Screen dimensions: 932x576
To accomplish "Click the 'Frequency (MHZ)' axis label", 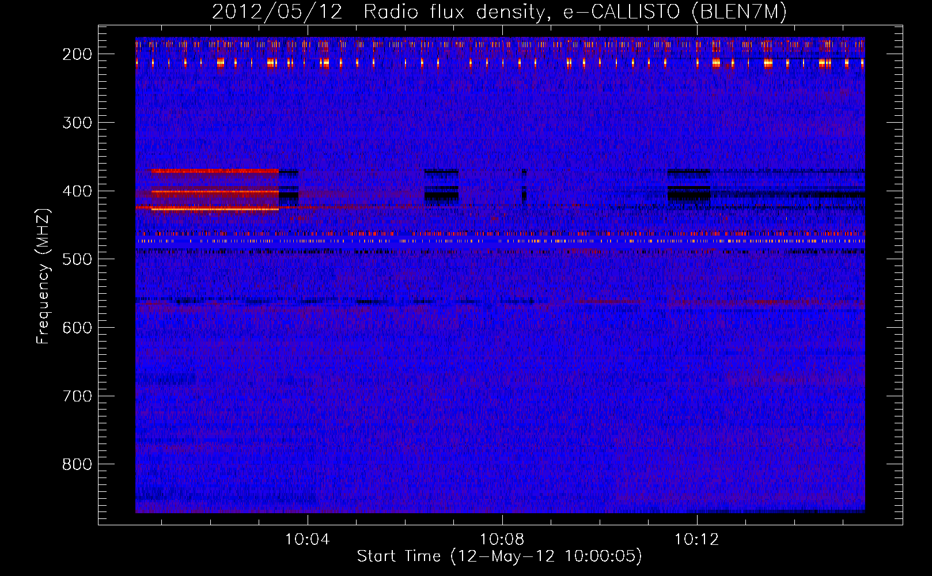I will pos(44,276).
